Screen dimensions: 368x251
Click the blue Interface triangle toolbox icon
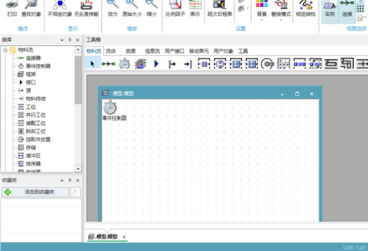coord(156,63)
